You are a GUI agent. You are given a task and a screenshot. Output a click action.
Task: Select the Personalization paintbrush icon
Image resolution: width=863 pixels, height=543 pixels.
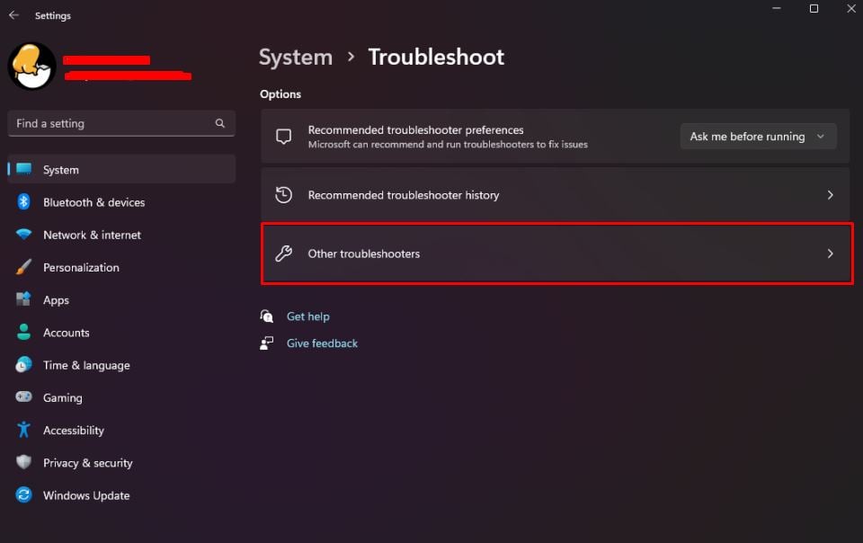24,268
